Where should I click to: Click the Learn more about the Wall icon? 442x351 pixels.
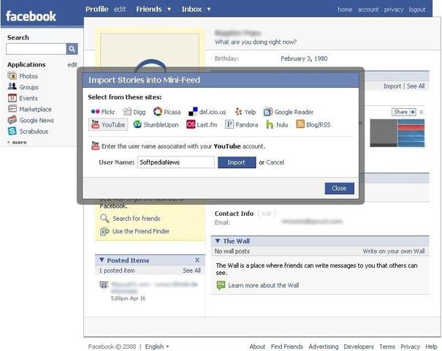pos(221,285)
